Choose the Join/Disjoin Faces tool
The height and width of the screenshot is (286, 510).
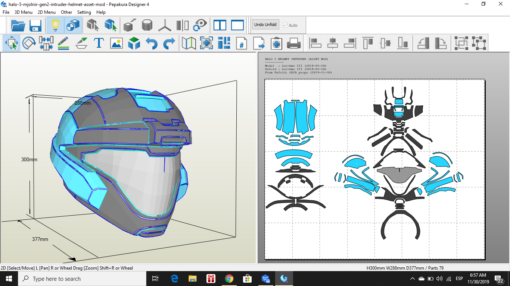(x=46, y=43)
